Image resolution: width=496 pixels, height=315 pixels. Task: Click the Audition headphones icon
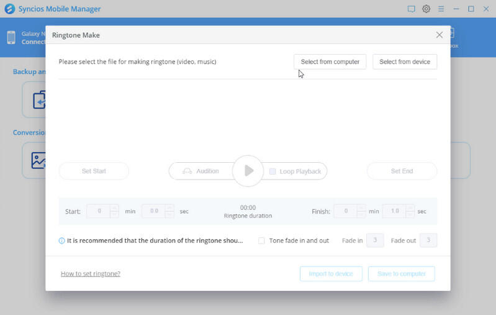tap(187, 171)
